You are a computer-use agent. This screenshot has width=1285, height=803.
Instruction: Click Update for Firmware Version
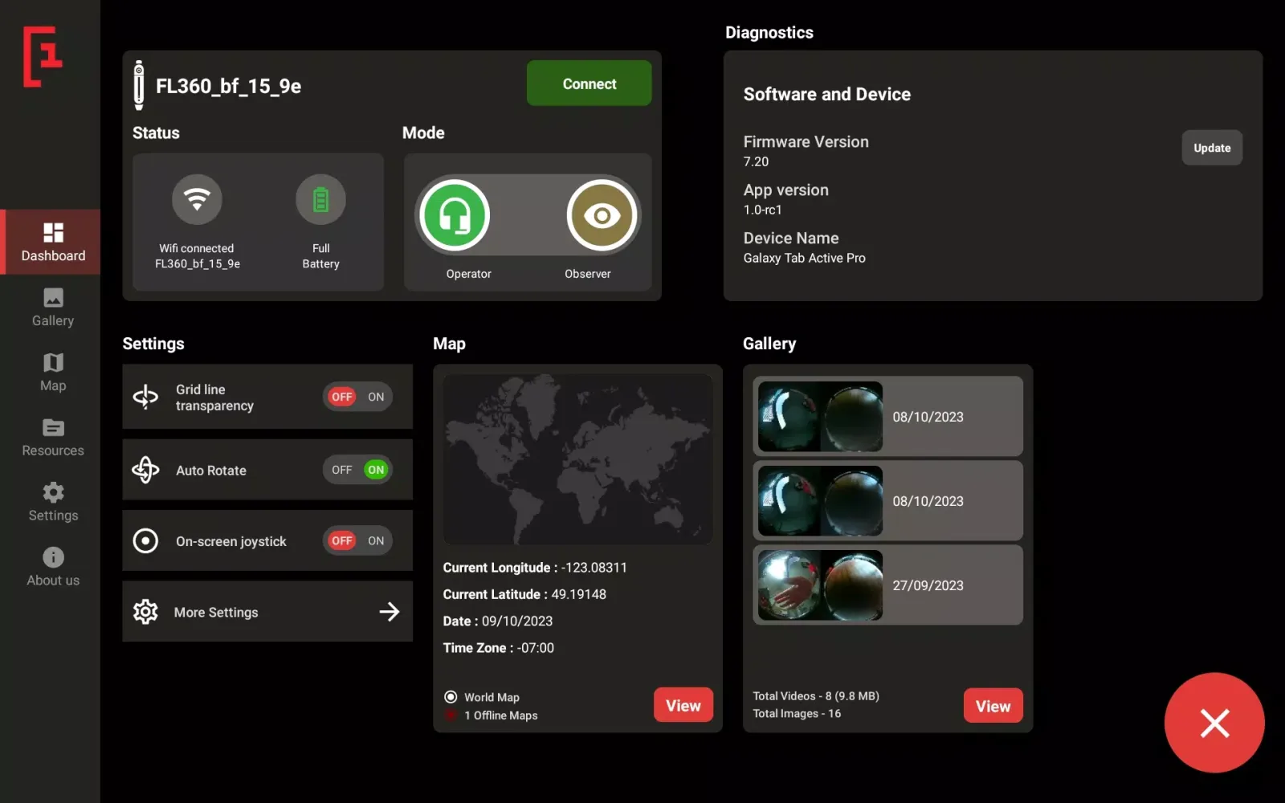[1211, 148]
